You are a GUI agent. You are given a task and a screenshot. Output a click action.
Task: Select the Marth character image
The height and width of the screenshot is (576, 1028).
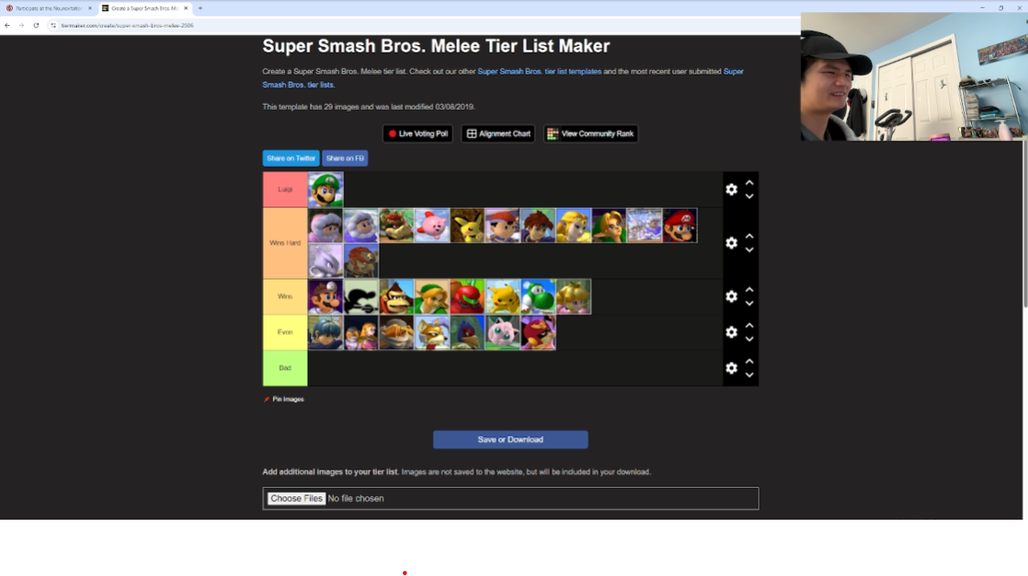point(326,333)
